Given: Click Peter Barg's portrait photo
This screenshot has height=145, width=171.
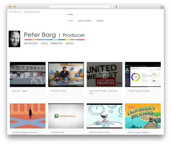Looking at the screenshot, I should coord(14,39).
